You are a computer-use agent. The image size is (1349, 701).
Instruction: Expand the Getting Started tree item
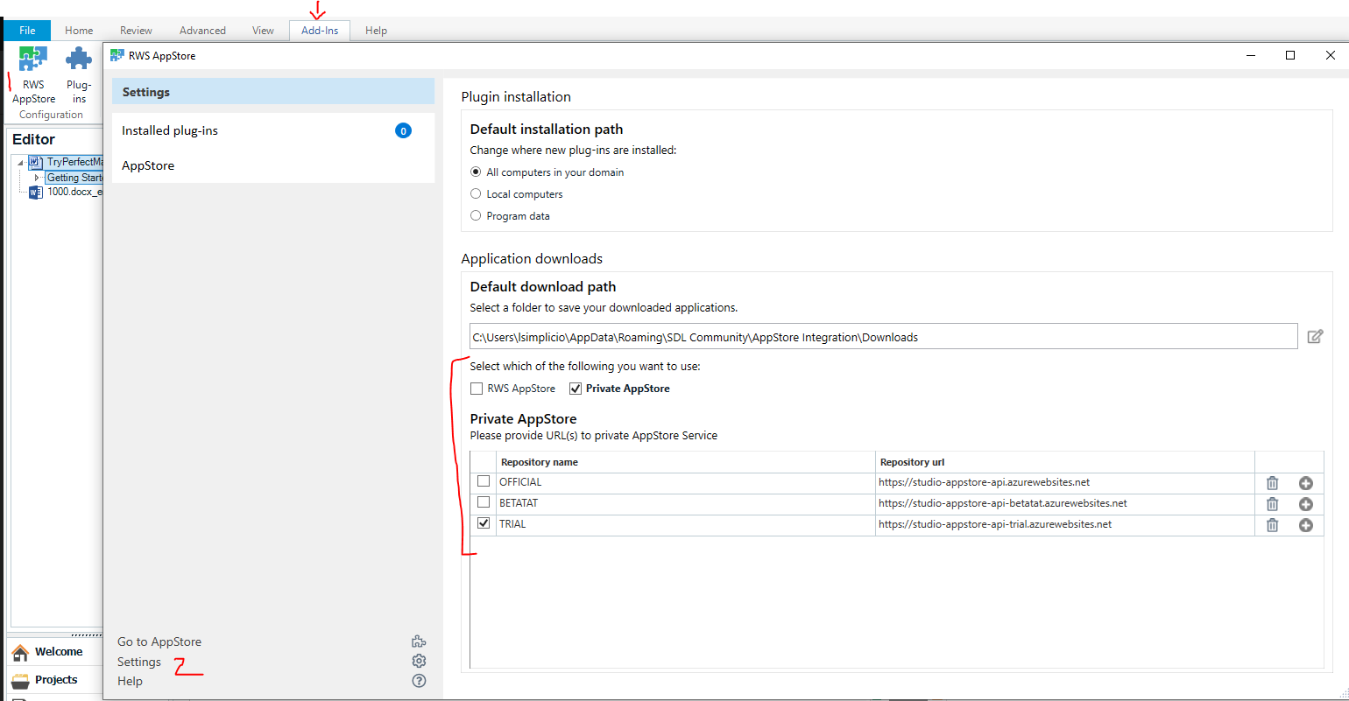tap(36, 178)
